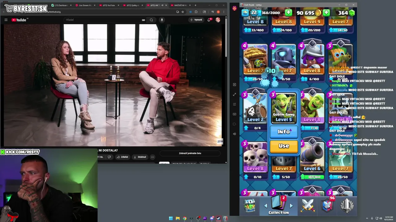This screenshot has height=222, width=396.
Task: Select the Cannon Level 6 card
Action: [x=312, y=157]
